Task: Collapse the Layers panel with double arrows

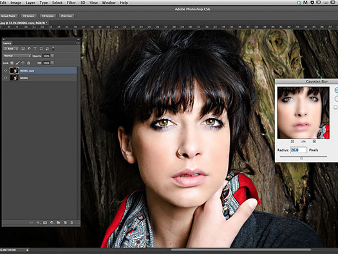Action: point(79,39)
